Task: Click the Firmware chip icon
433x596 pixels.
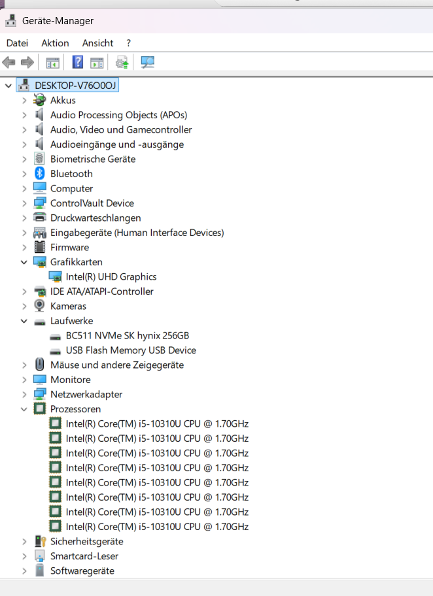Action: pos(39,247)
